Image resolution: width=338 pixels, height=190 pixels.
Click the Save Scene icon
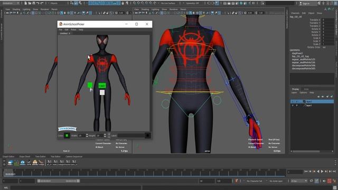(x=33, y=3)
